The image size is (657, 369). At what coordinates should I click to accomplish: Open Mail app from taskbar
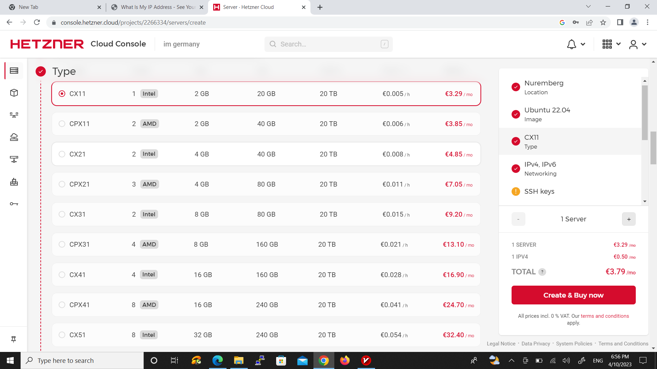pos(302,360)
